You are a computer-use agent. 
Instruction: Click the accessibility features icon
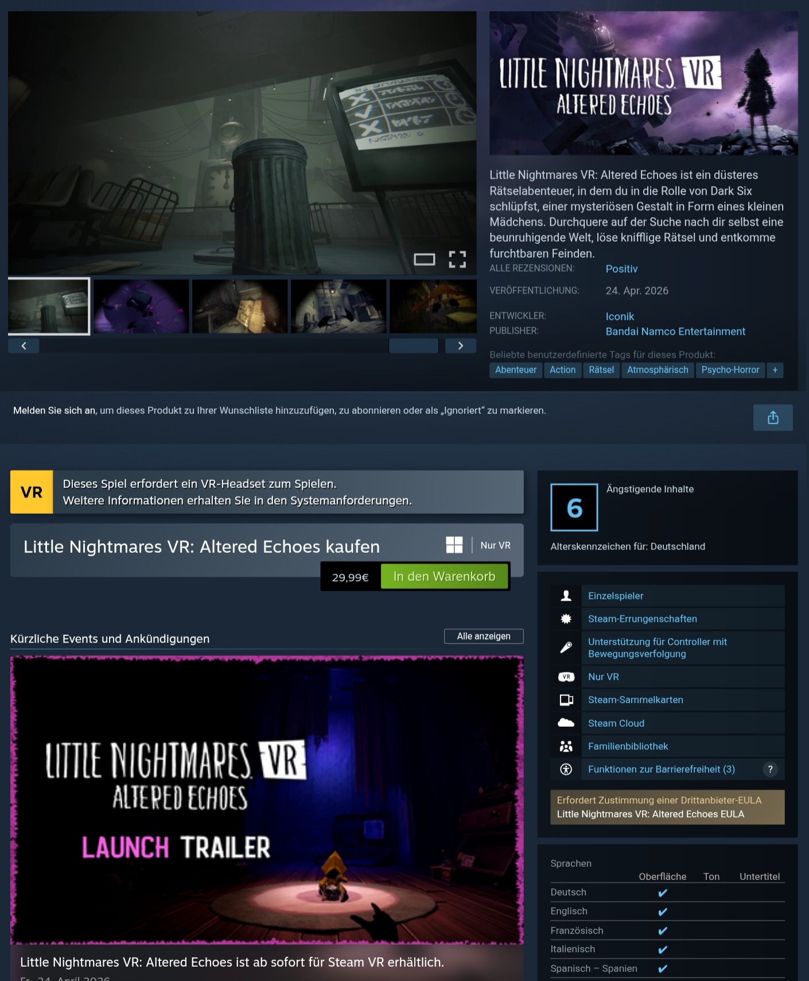click(x=566, y=769)
